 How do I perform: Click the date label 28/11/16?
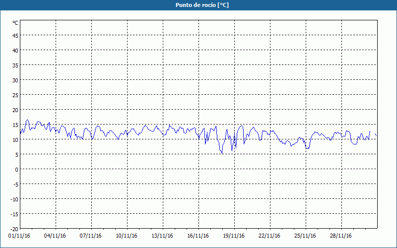(x=341, y=236)
